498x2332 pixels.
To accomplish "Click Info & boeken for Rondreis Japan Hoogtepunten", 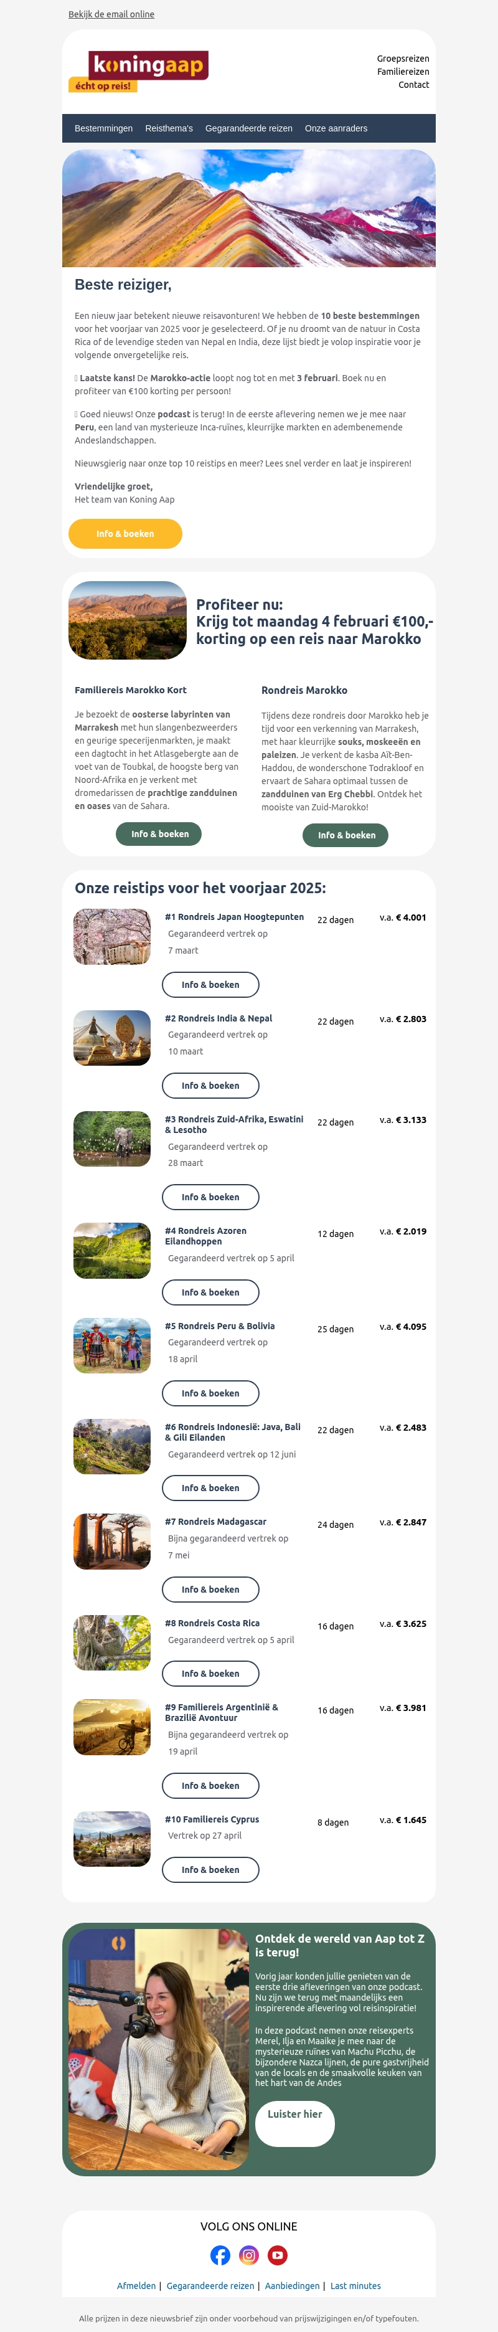I will (210, 984).
